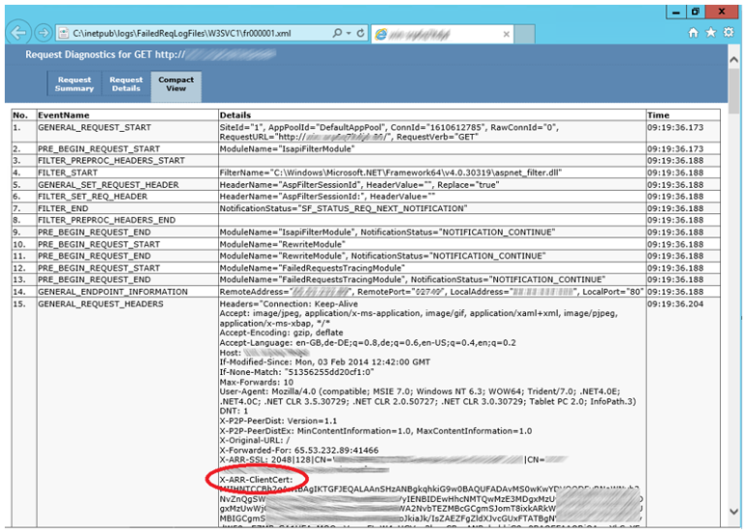The image size is (747, 532).
Task: Click the Accept-Language header line
Action: pyautogui.click(x=368, y=342)
